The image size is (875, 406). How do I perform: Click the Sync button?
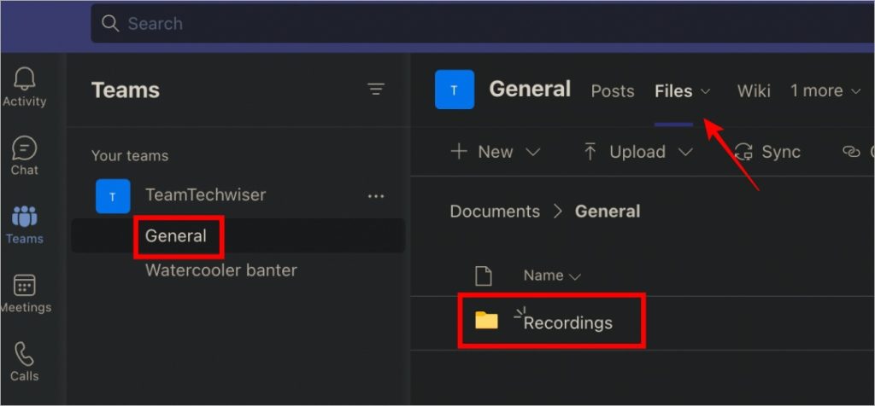click(x=767, y=152)
